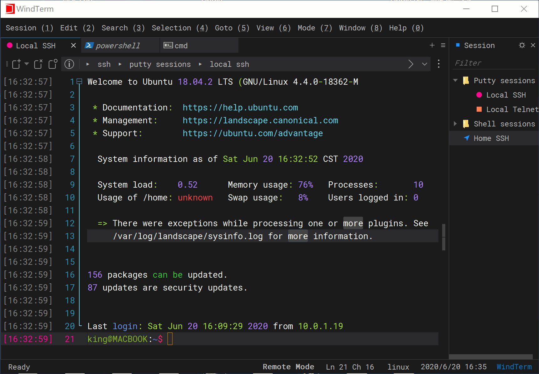This screenshot has height=374, width=539.
Task: Select the local ssh breadcrumb segment
Action: point(229,64)
